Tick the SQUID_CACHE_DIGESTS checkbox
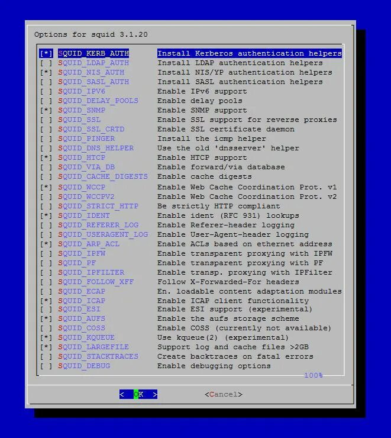 click(x=46, y=177)
